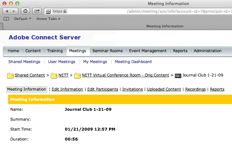The image size is (232, 145).
Task: Click the Shared Content folder icon
Action: click(x=10, y=76)
